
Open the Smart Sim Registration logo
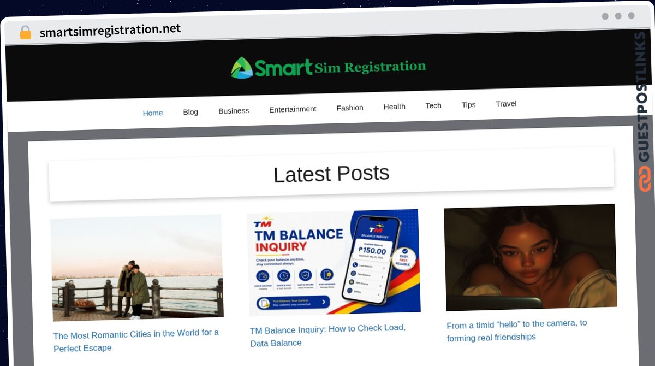tap(328, 68)
